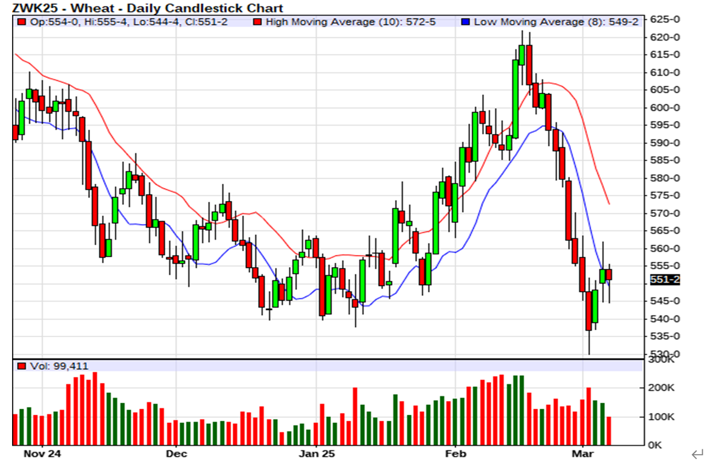Click the Feb date label on the time axis
Image resolution: width=712 pixels, height=463 pixels.
pos(455,454)
